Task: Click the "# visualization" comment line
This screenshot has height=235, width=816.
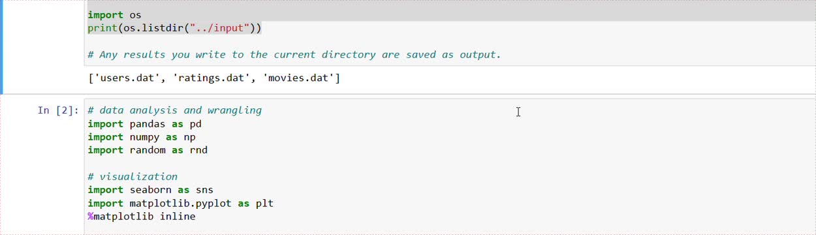Action: click(x=133, y=177)
